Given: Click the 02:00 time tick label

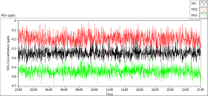Looking at the screenshot, I should pyautogui.click(x=34, y=89).
